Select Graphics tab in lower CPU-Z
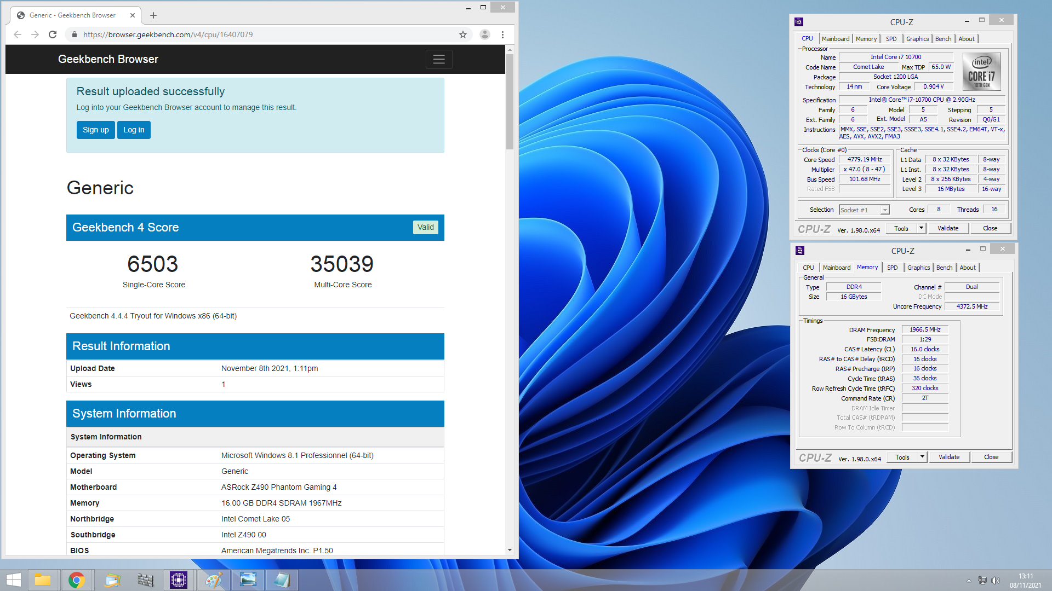 tap(918, 268)
